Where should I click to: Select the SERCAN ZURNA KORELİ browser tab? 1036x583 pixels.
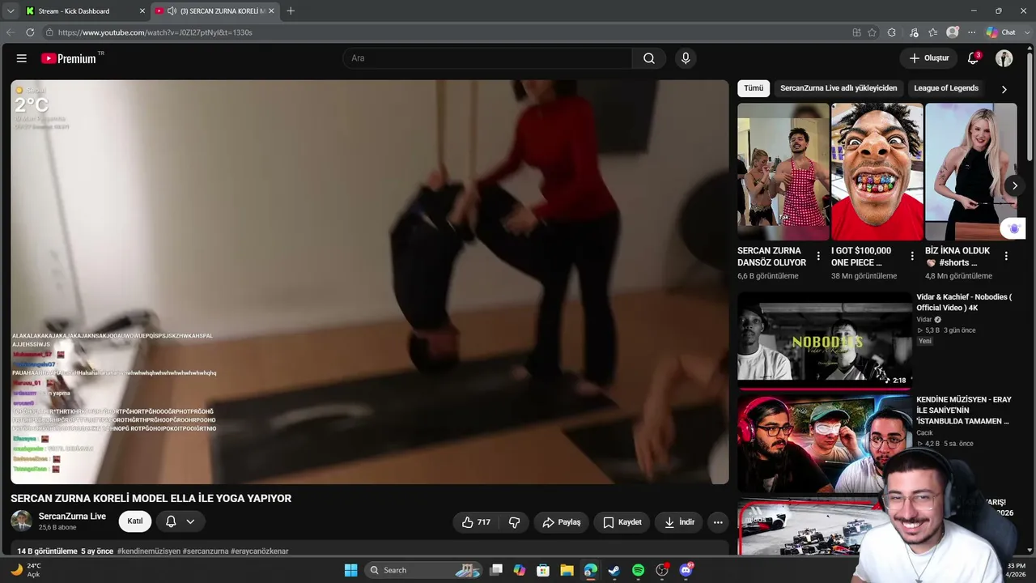[215, 11]
